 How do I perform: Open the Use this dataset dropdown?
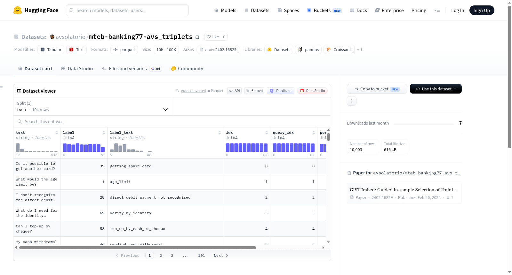[x=436, y=89]
